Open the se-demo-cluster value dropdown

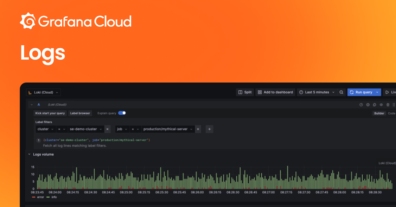click(x=86, y=129)
